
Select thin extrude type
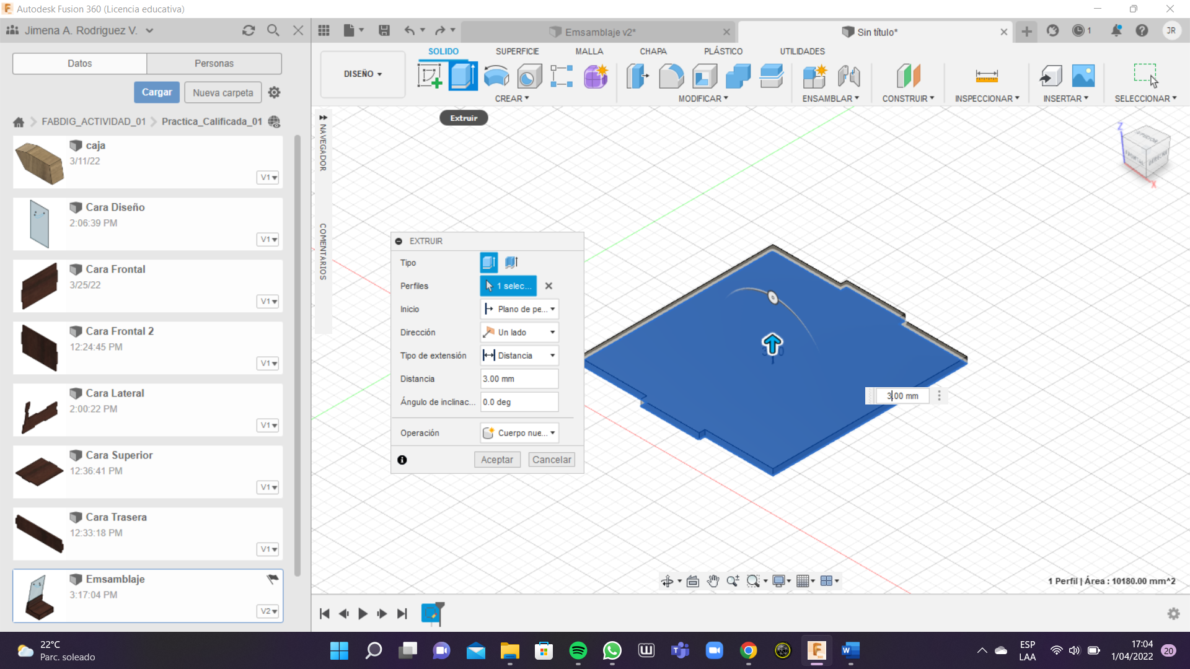[511, 263]
